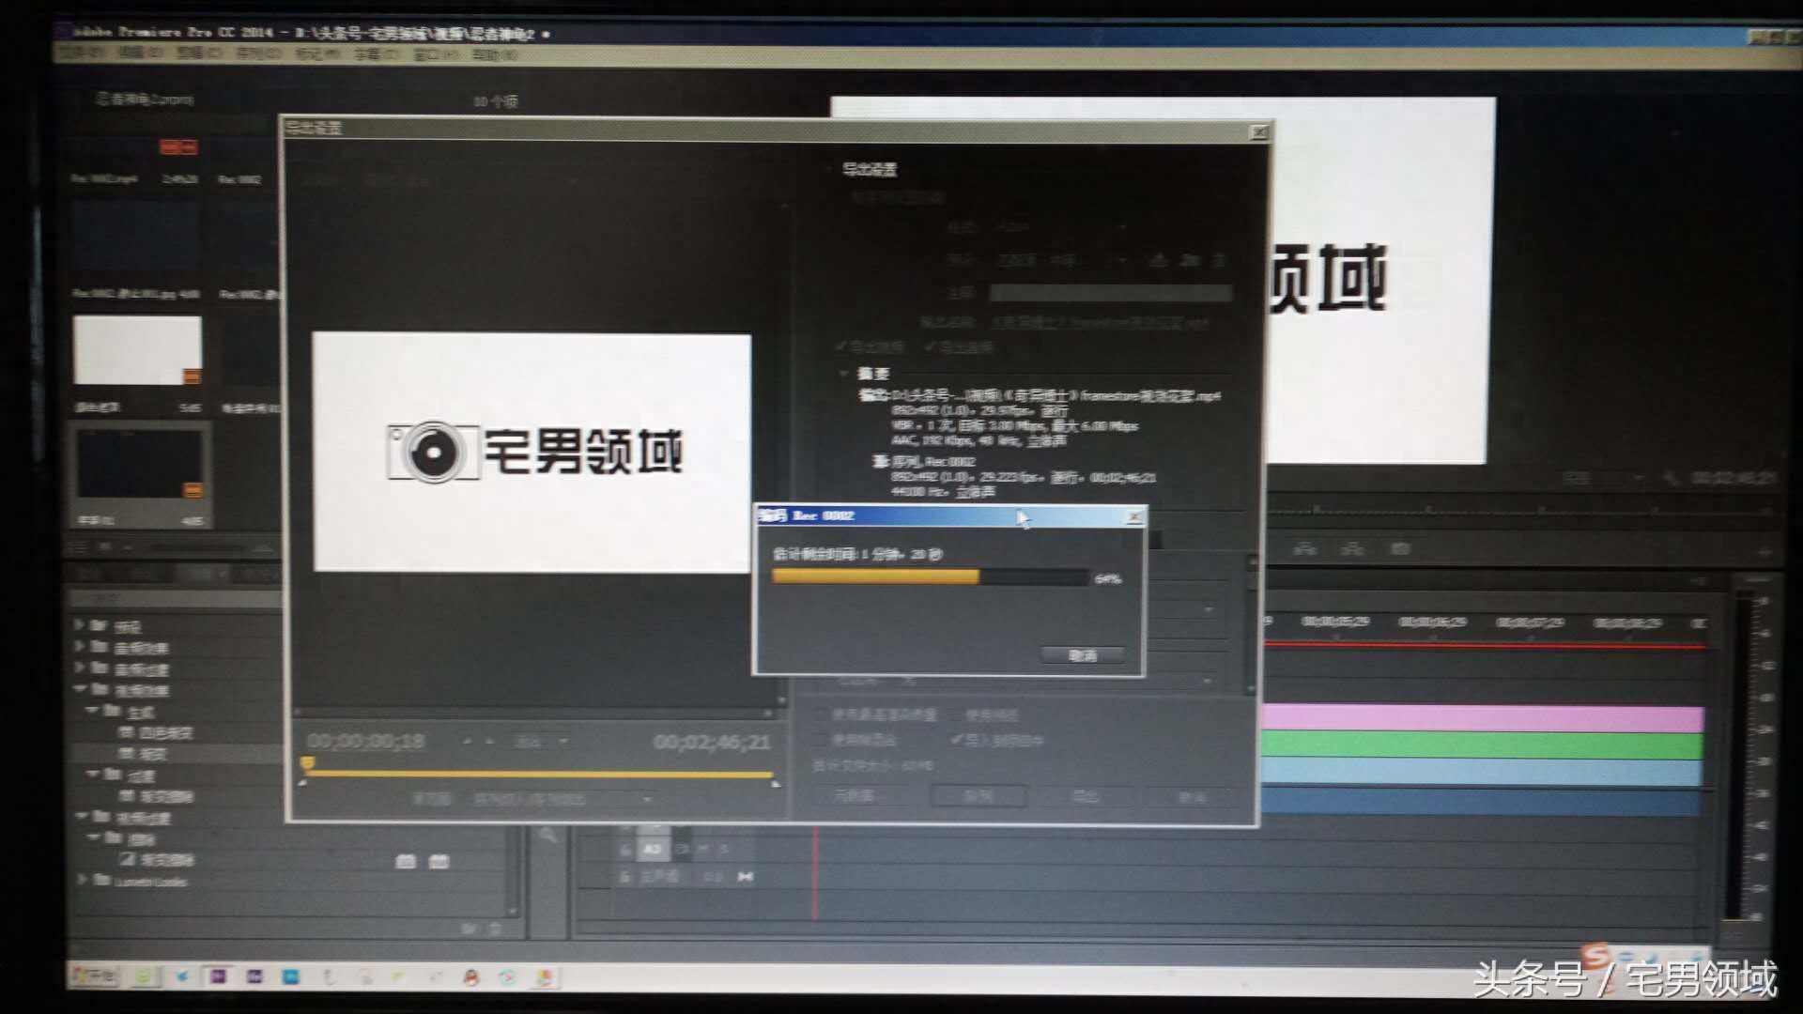1803x1014 pixels.
Task: Collapse the Summary section triangle
Action: (843, 374)
